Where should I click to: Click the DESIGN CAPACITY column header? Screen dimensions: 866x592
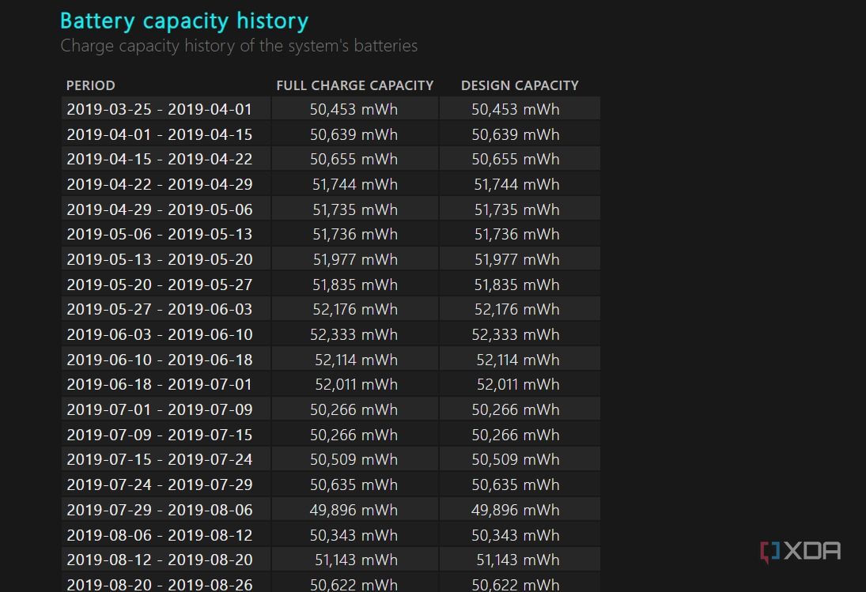520,85
